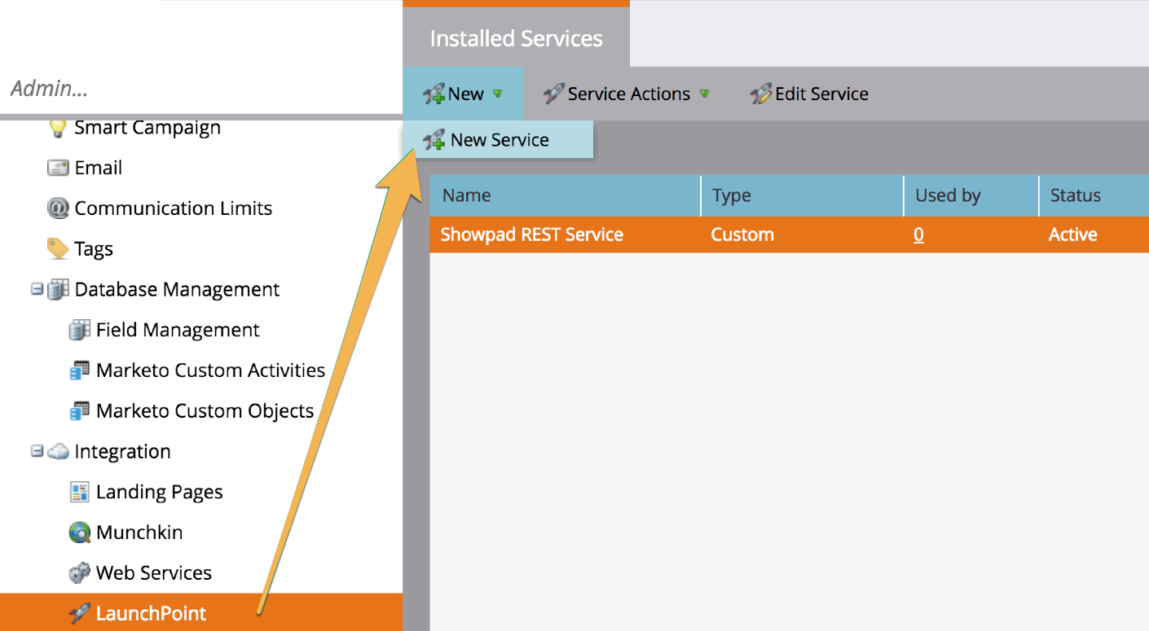Screen dimensions: 1149x631
Task: Click the New button
Action: coord(461,94)
